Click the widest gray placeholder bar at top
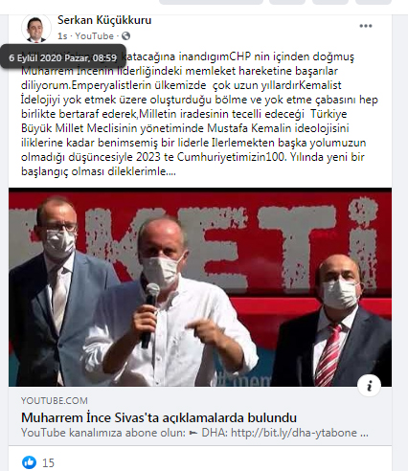This screenshot has height=471, width=408. 211,2
